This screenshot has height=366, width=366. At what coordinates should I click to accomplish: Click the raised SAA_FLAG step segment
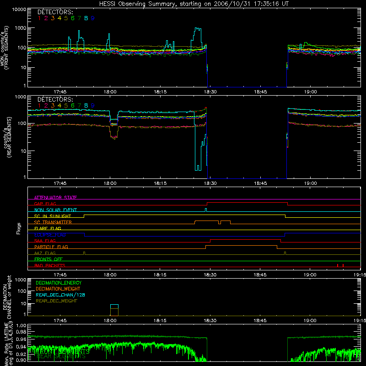[x=245, y=239]
